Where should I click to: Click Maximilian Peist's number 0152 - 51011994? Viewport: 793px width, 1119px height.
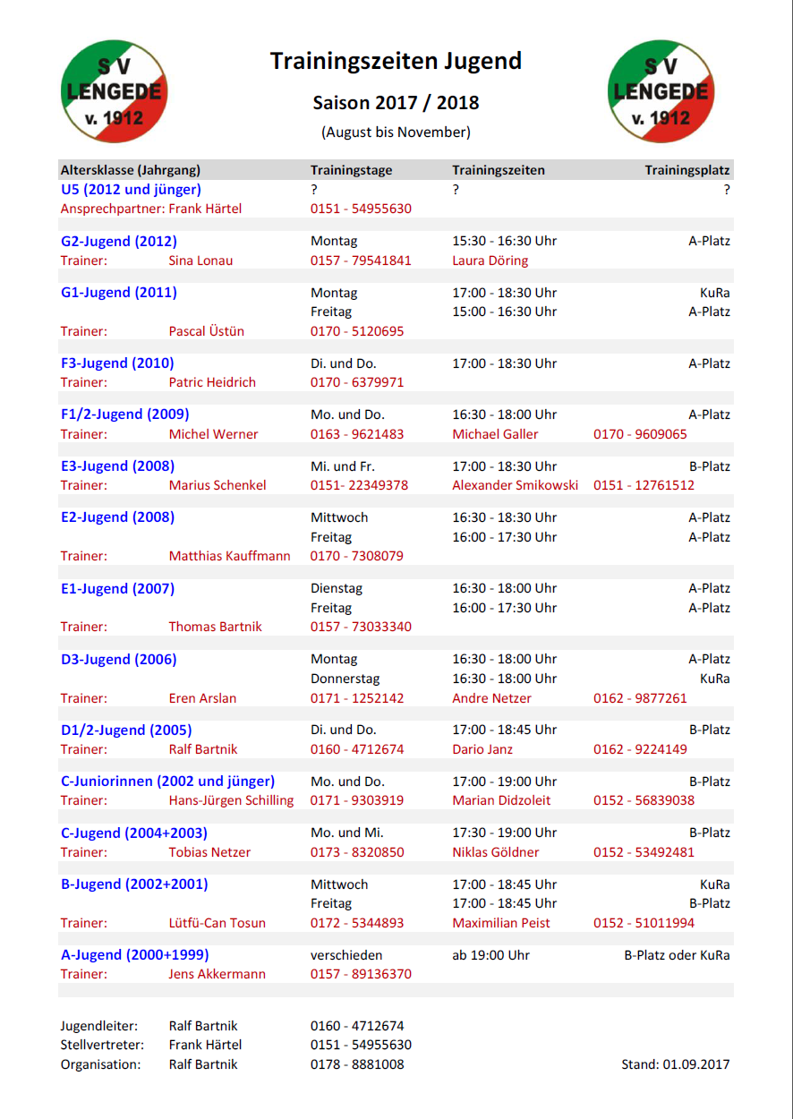tap(644, 923)
